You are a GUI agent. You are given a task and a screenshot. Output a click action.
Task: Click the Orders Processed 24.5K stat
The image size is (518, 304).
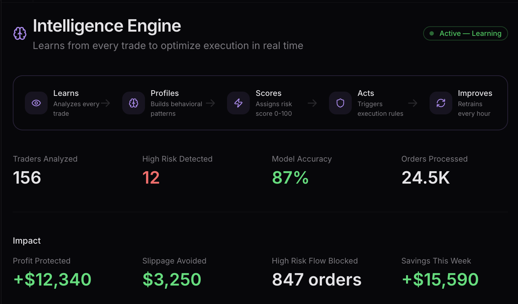tap(426, 178)
